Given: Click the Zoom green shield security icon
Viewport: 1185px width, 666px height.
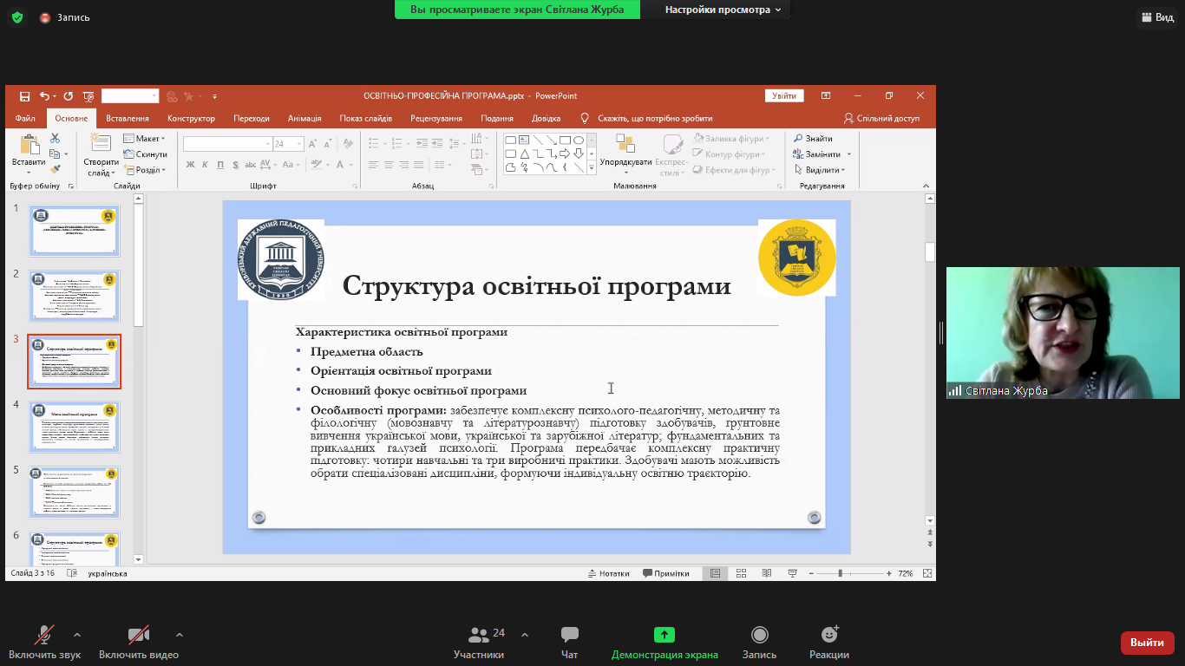Looking at the screenshot, I should (16, 17).
